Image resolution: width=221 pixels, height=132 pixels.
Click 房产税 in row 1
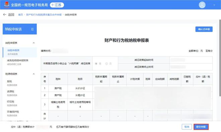(58, 88)
